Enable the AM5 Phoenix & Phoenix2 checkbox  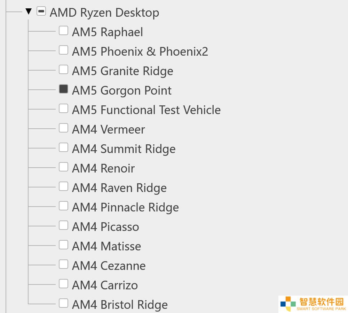point(63,50)
